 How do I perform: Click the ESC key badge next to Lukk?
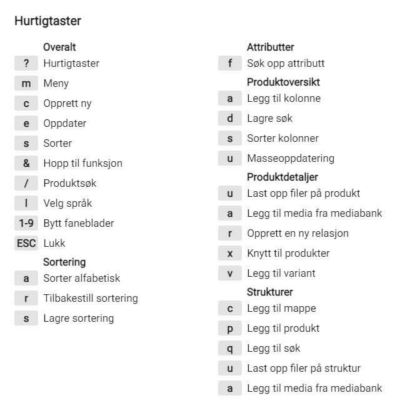pyautogui.click(x=26, y=243)
